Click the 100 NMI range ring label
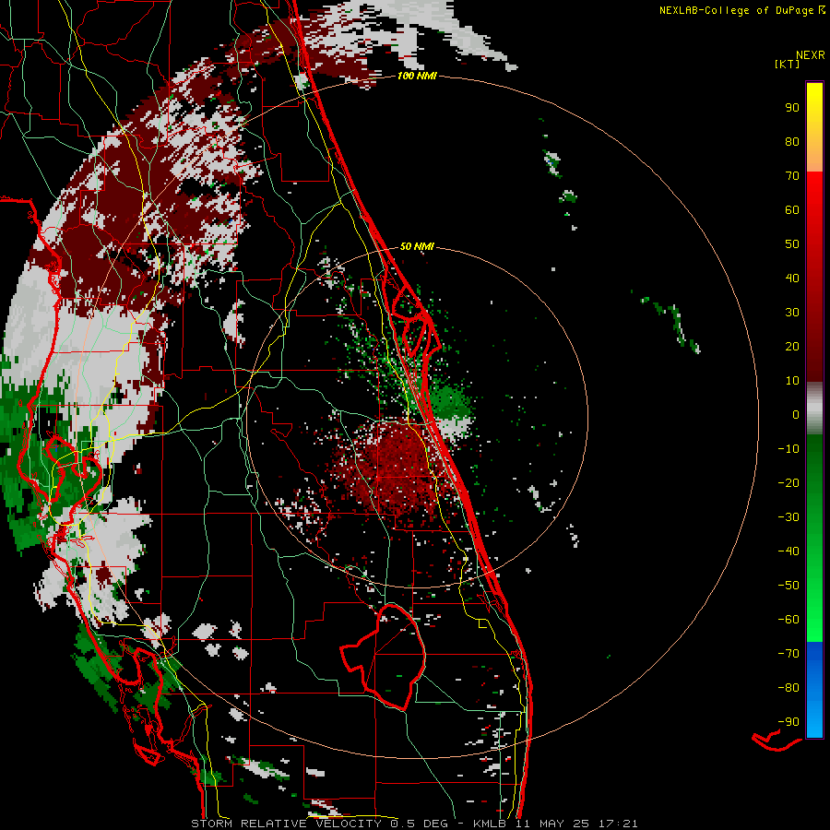Screen dimensions: 830x830 point(417,77)
